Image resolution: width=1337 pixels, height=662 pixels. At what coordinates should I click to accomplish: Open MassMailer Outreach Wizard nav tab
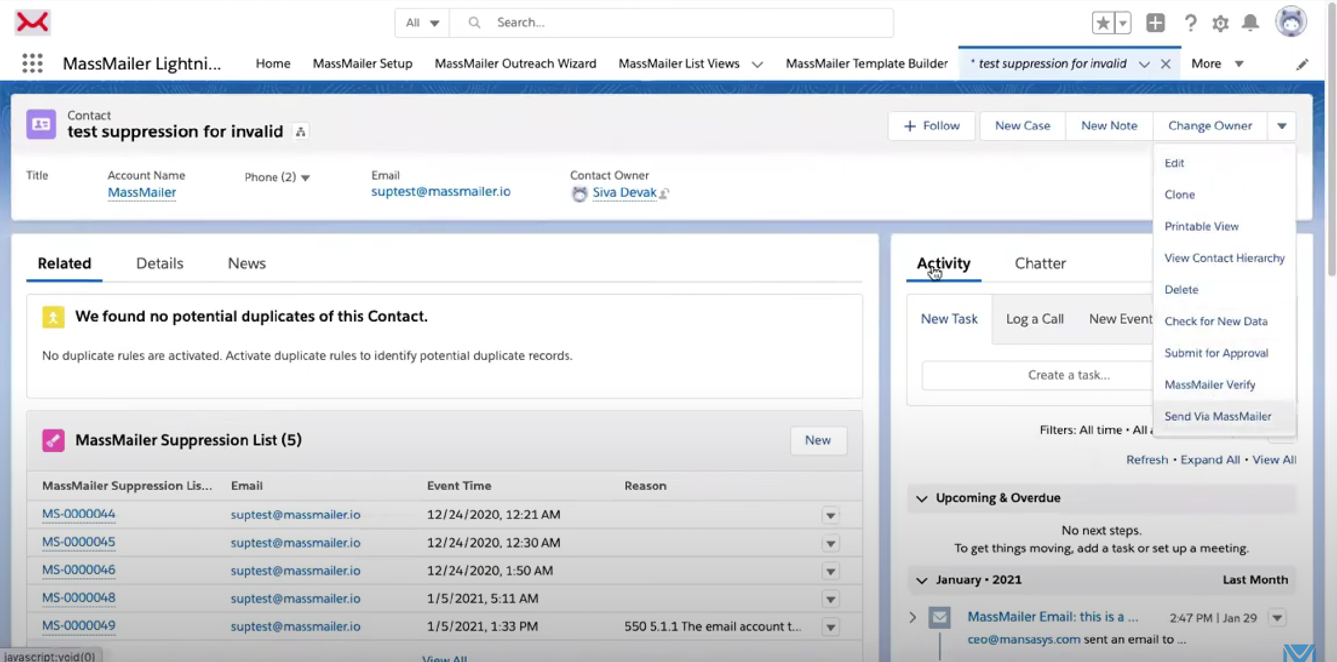click(x=515, y=63)
